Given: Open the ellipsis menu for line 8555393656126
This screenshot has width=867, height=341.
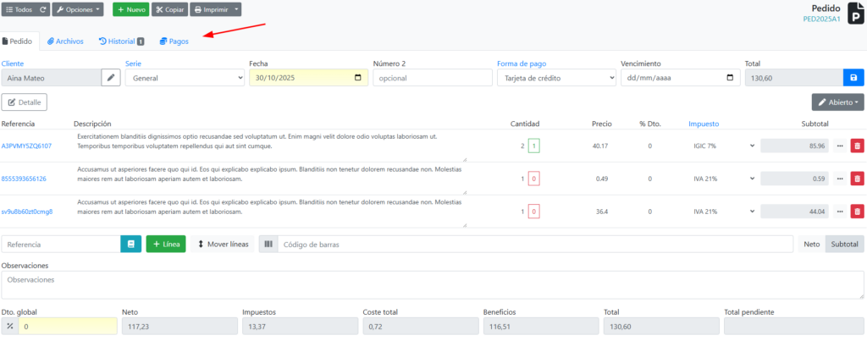Looking at the screenshot, I should coord(840,179).
